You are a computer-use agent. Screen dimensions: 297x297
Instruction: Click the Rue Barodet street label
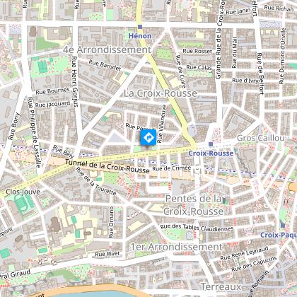tap(105, 65)
